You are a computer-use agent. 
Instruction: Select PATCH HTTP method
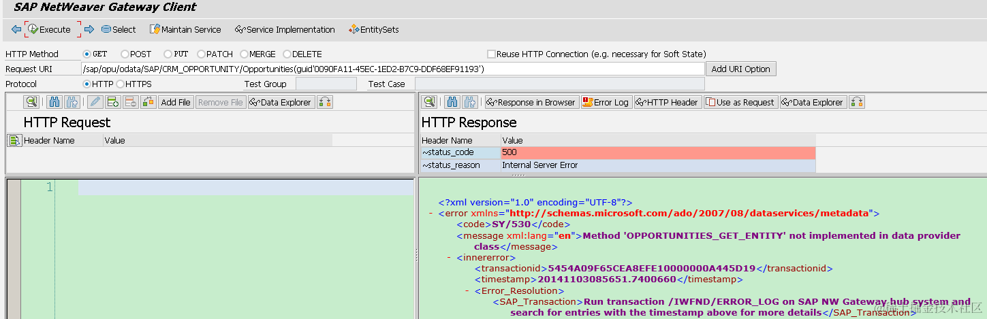click(x=201, y=54)
